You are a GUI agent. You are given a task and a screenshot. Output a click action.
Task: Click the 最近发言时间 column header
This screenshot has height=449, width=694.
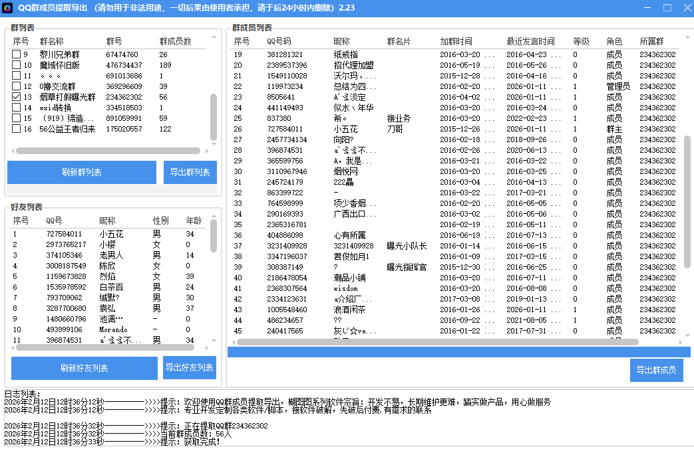pos(530,41)
